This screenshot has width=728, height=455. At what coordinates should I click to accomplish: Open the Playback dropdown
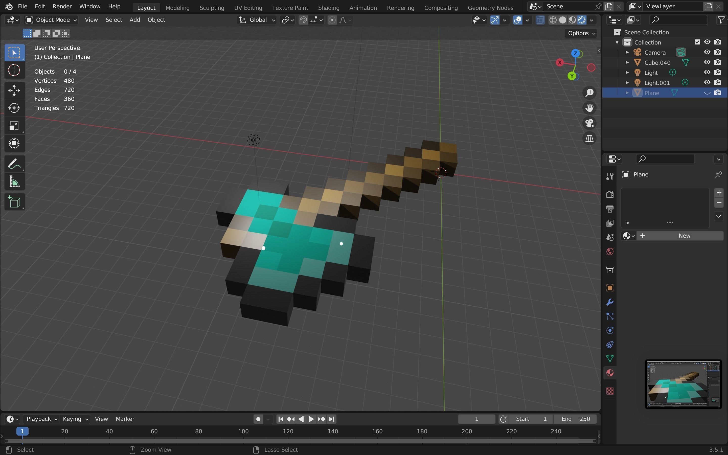click(x=41, y=419)
